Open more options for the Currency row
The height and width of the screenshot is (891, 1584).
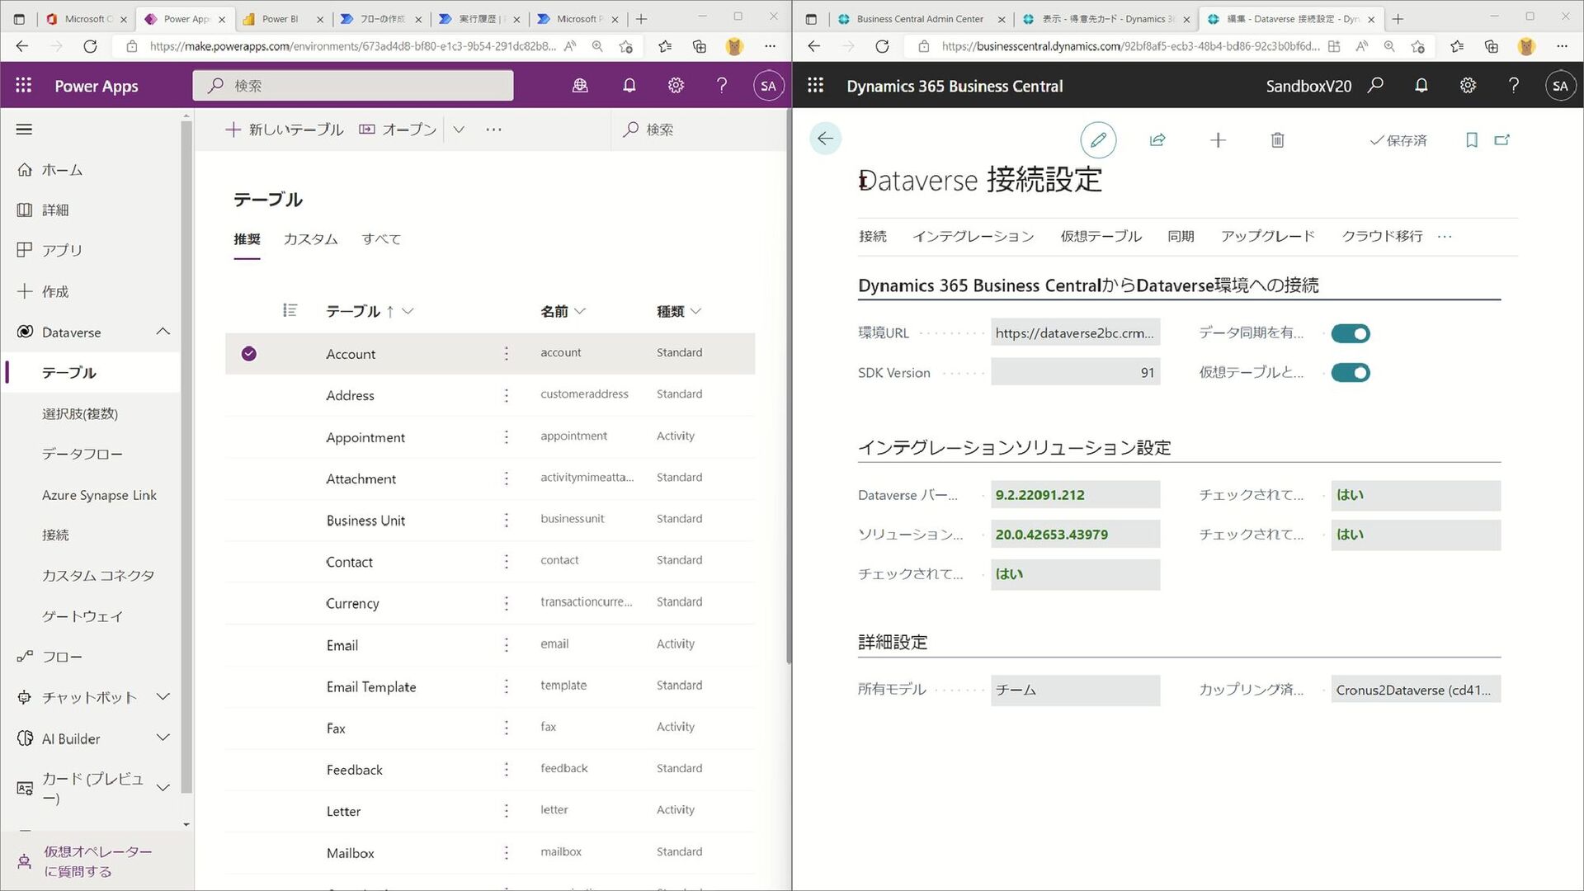(x=507, y=603)
